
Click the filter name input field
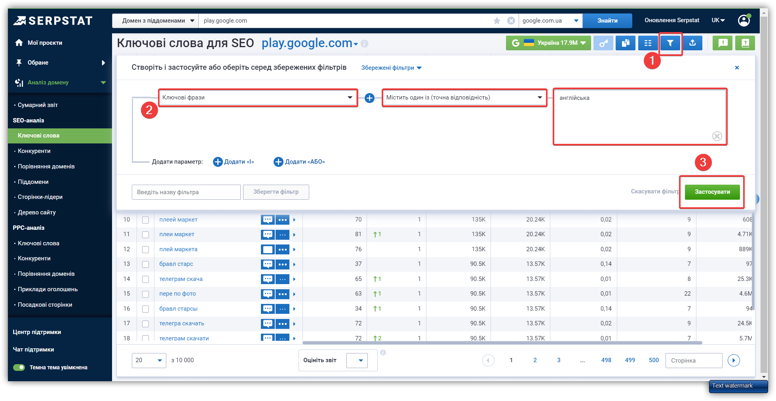click(186, 192)
